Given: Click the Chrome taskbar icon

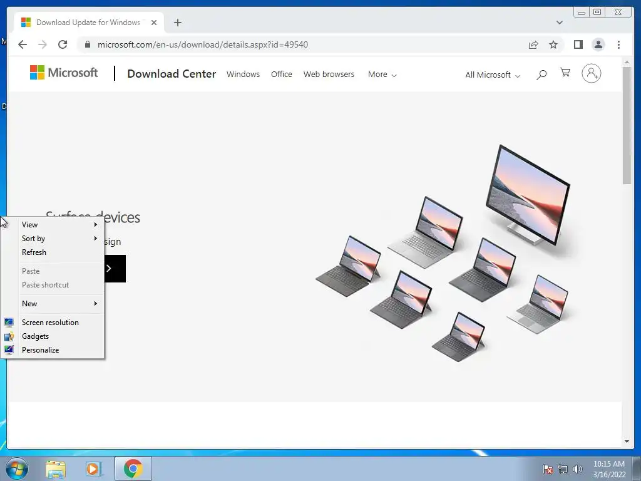Looking at the screenshot, I should (x=133, y=468).
